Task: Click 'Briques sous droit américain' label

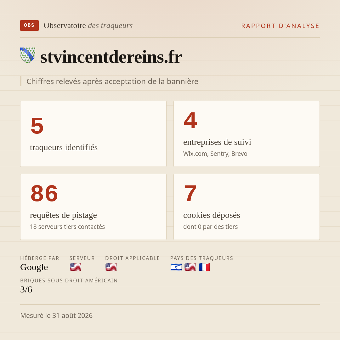Action: [x=69, y=280]
